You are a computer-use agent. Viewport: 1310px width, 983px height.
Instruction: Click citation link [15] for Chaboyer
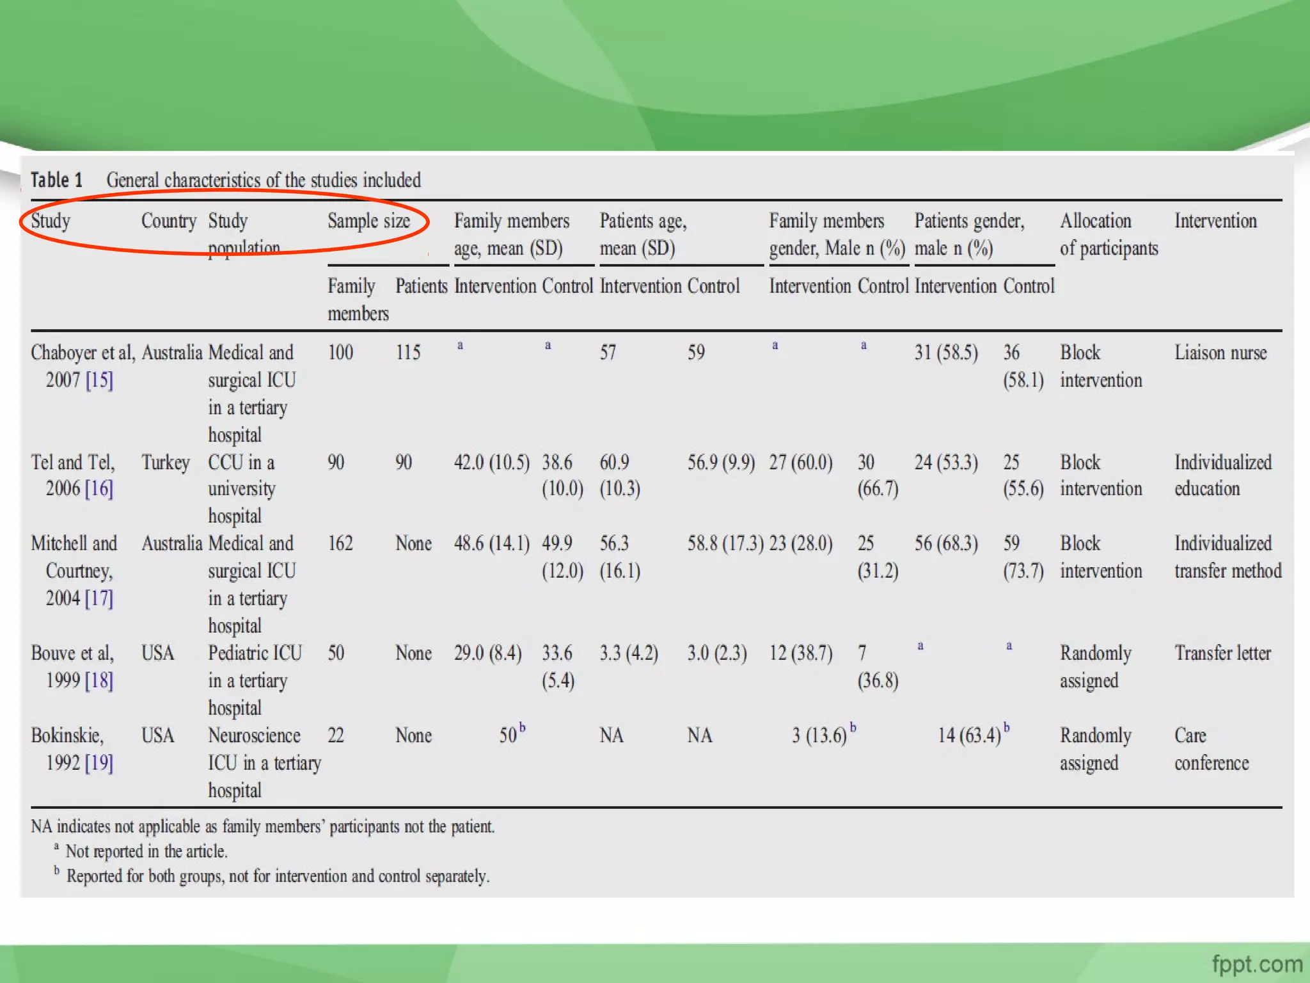click(x=99, y=380)
